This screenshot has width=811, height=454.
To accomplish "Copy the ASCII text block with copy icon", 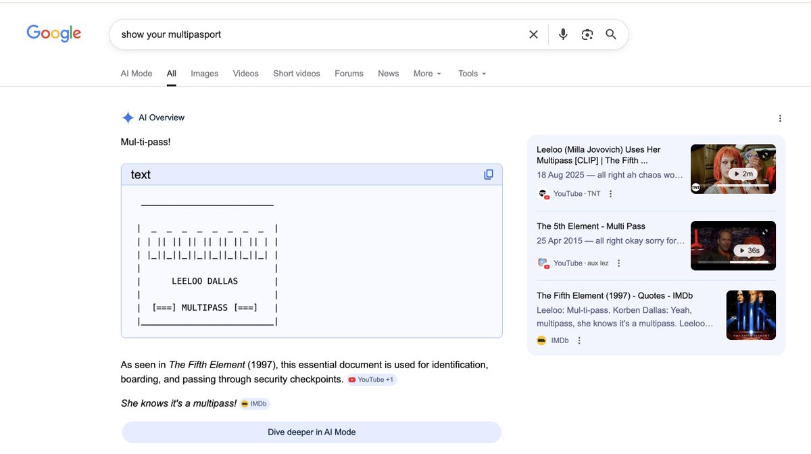I will pos(489,174).
